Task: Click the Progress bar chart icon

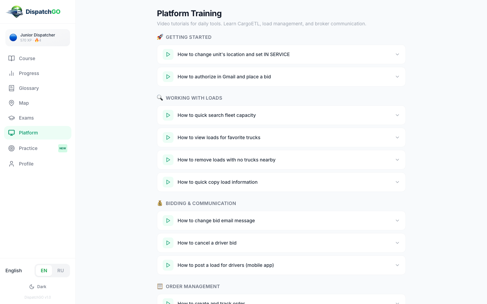Action: point(11,73)
